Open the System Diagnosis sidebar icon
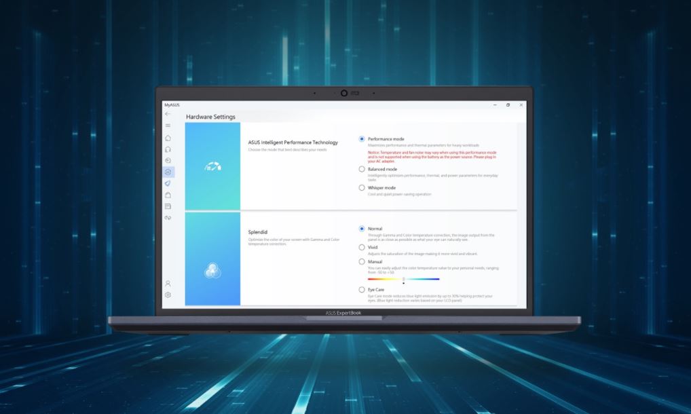The height and width of the screenshot is (414, 691). point(168,161)
